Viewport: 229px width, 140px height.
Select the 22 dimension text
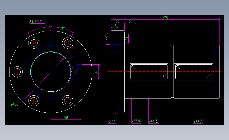click(x=118, y=22)
